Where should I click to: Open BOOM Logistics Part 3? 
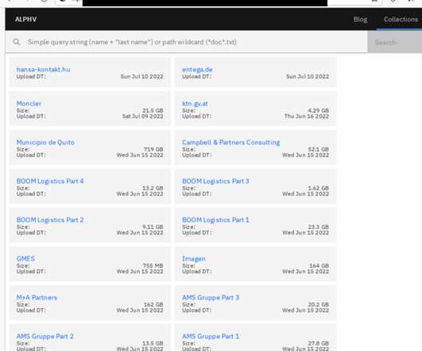pos(215,181)
